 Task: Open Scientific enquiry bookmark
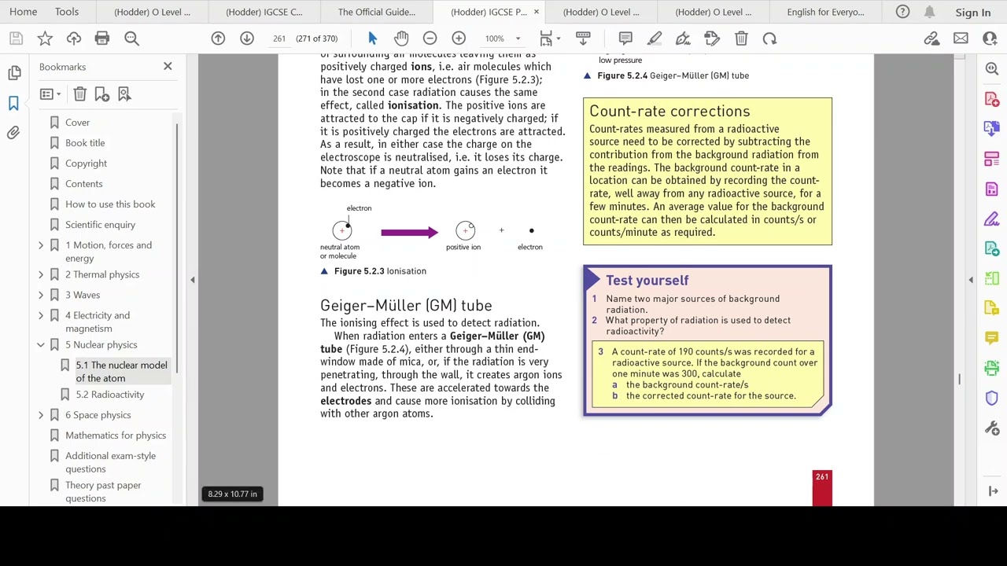pyautogui.click(x=100, y=225)
